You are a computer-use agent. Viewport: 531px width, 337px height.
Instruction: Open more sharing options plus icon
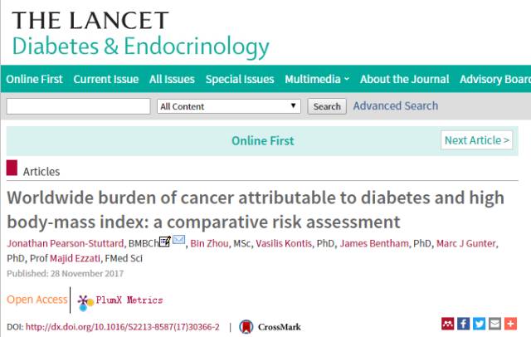511,324
